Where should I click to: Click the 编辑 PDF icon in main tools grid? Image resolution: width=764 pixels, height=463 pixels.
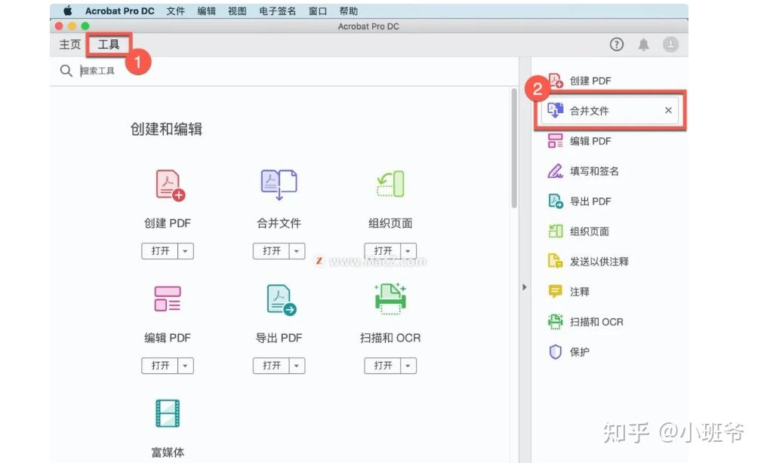pyautogui.click(x=168, y=299)
